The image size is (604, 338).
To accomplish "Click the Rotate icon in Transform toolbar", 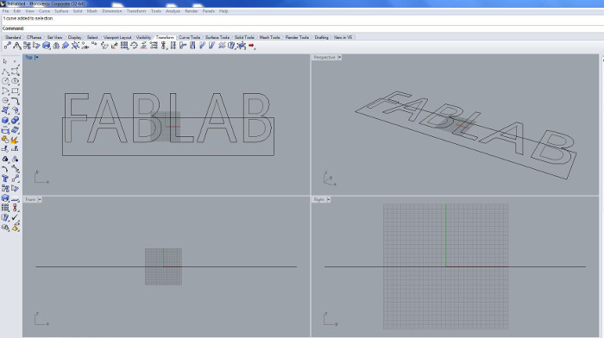I will pos(134,46).
